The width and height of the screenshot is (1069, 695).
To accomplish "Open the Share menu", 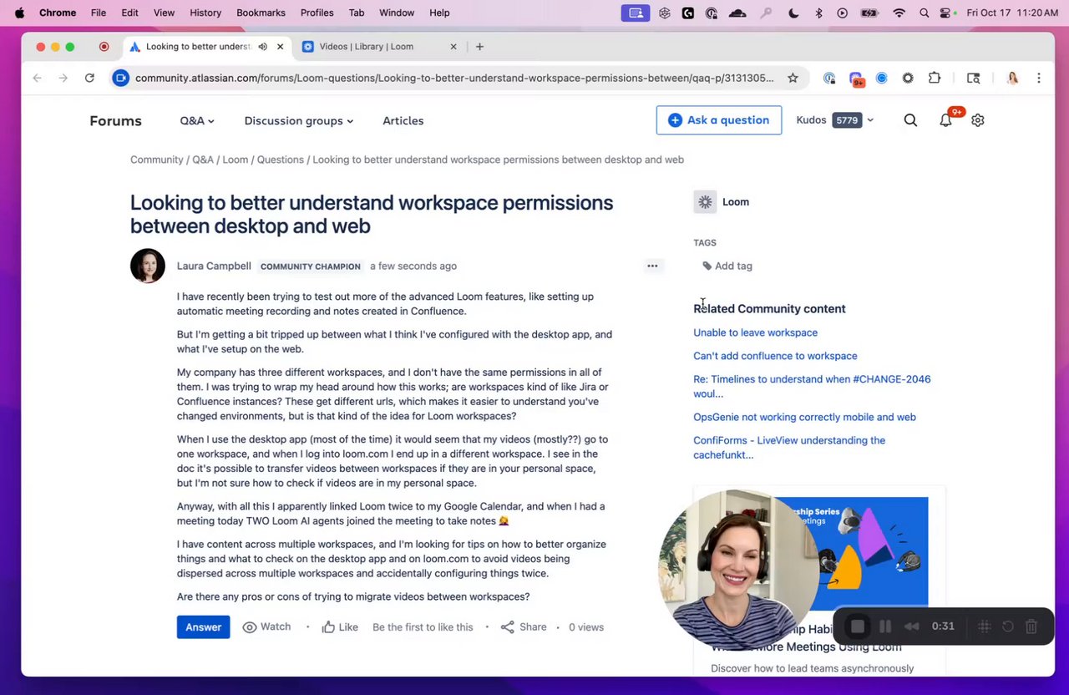I will pos(524,627).
